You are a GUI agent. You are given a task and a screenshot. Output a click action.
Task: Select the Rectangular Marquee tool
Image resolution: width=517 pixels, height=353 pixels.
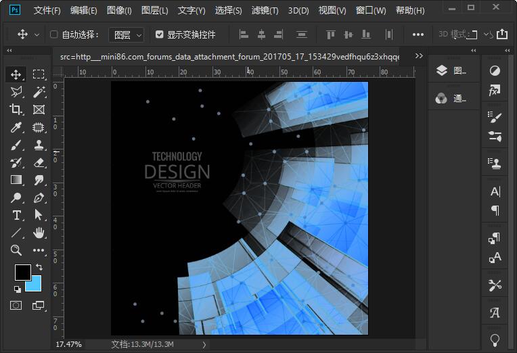(39, 74)
